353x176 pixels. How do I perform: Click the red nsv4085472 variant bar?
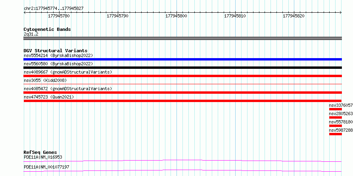182,93
